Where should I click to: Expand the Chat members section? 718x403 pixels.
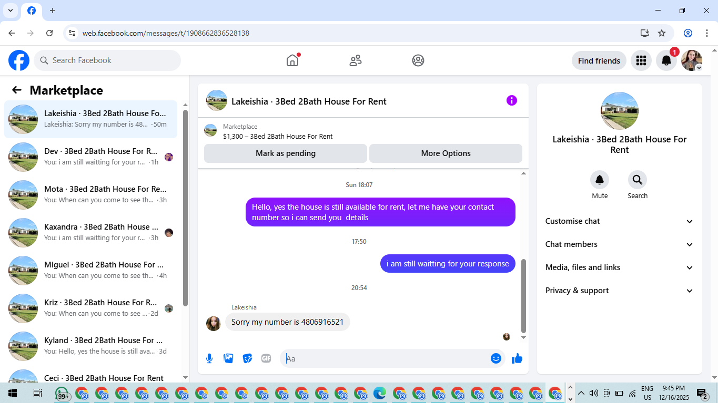point(620,244)
